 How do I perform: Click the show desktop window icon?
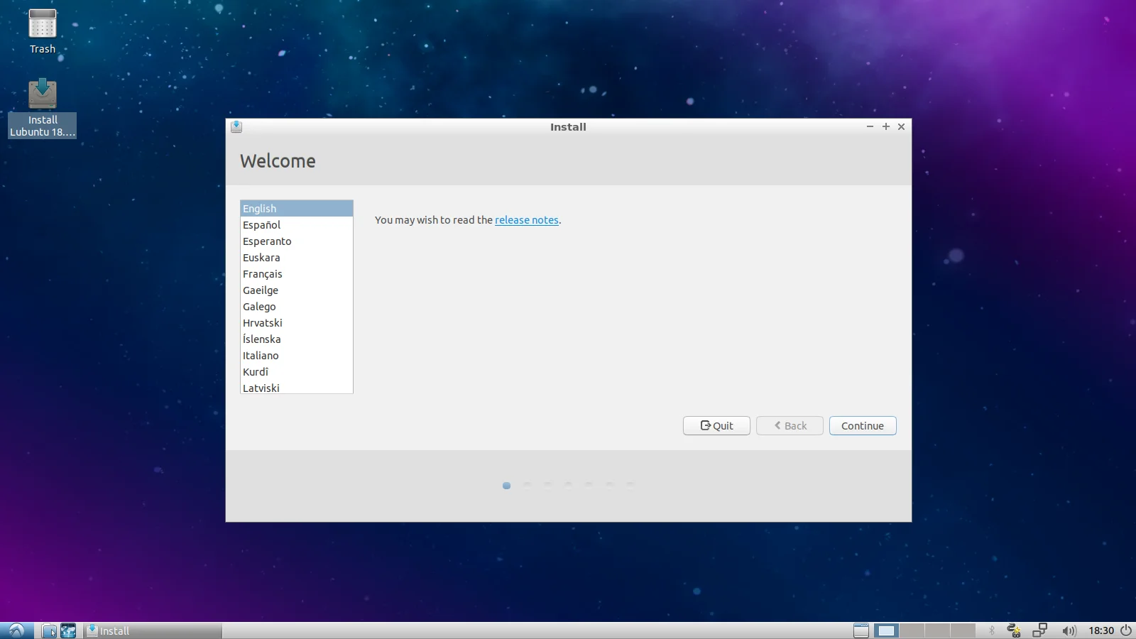861,630
